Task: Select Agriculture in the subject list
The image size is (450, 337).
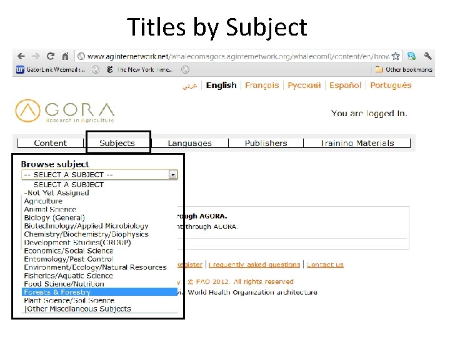Action: click(99, 201)
